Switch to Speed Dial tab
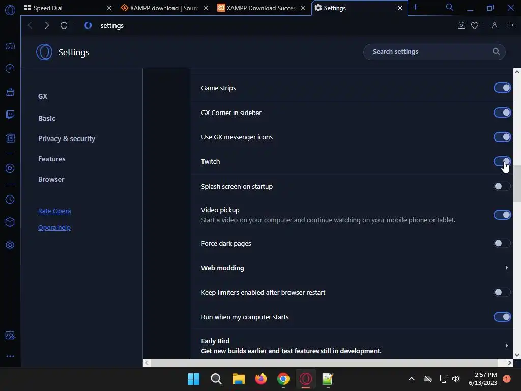Screen dimensions: 521x391 (66, 8)
